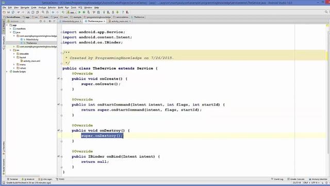Toggle the Structure side panel
The height and width of the screenshot is (186, 330).
pyautogui.click(x=4, y=43)
